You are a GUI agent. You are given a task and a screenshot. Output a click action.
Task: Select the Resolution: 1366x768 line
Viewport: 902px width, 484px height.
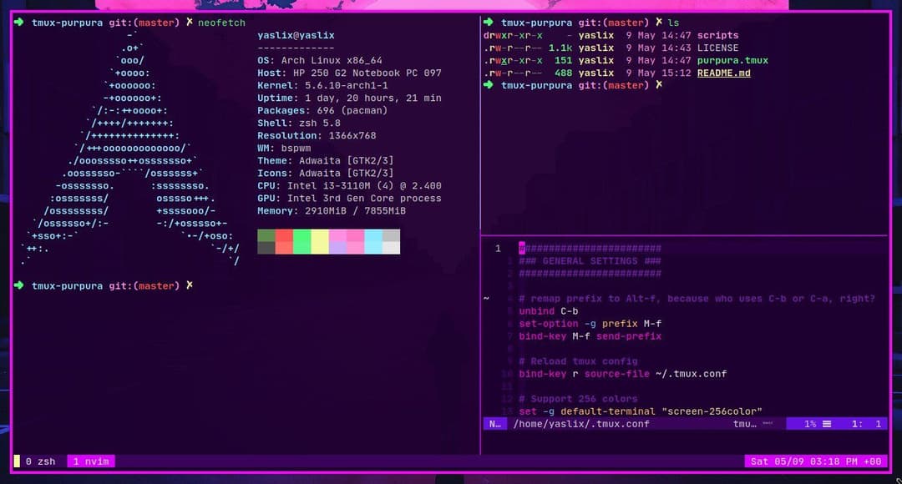pyautogui.click(x=317, y=136)
